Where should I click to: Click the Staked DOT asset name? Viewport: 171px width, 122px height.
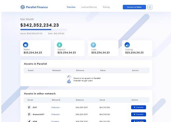tap(38, 114)
